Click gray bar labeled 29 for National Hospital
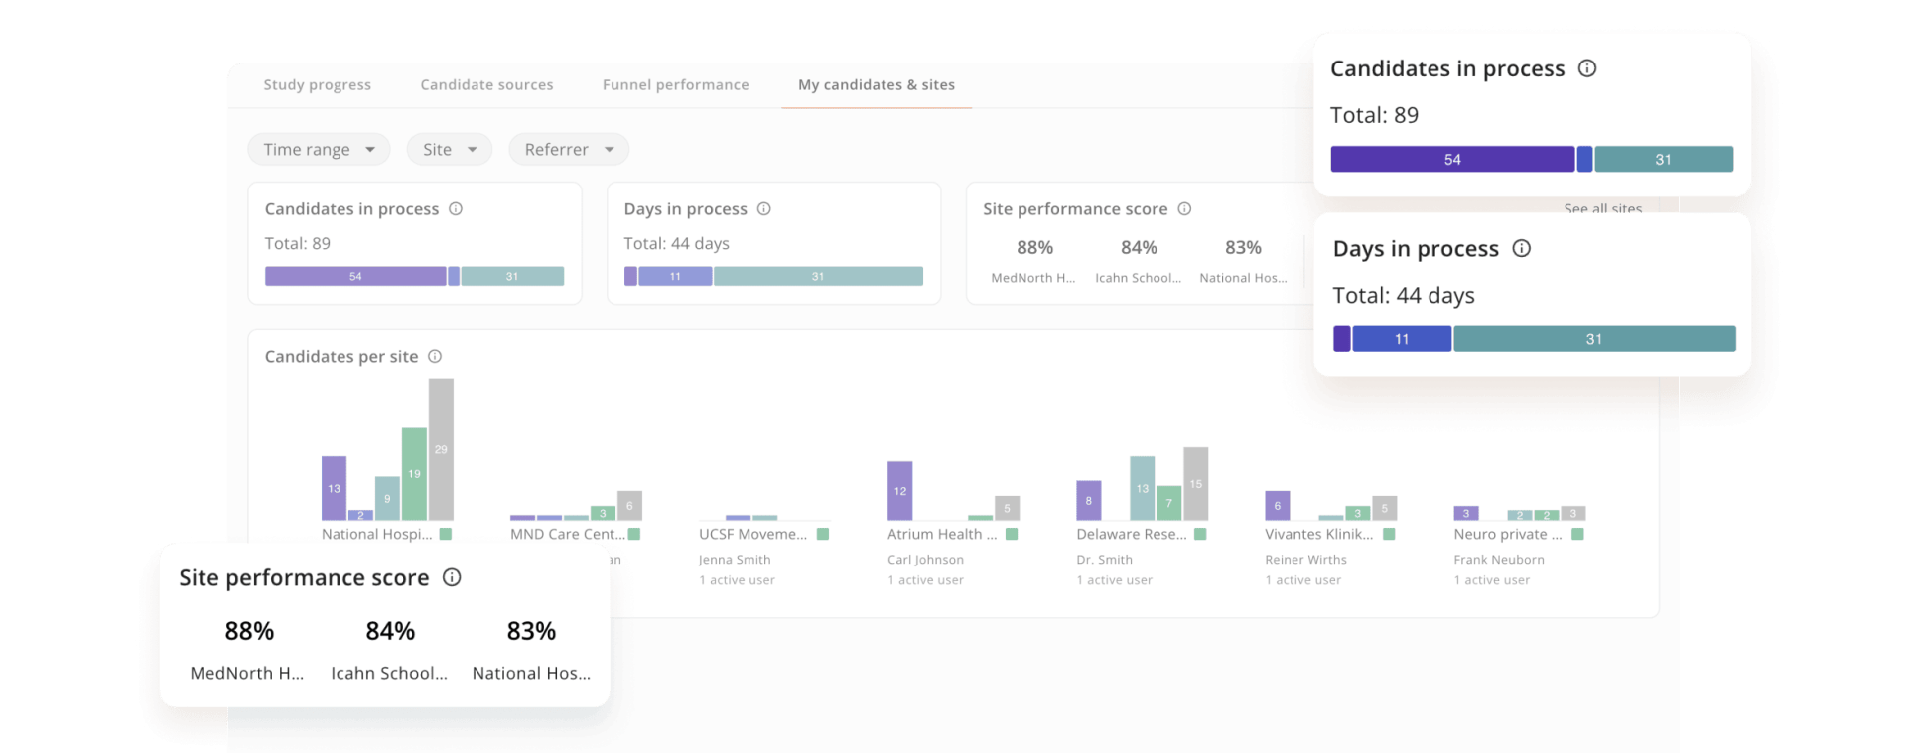The image size is (1906, 753). [441, 449]
